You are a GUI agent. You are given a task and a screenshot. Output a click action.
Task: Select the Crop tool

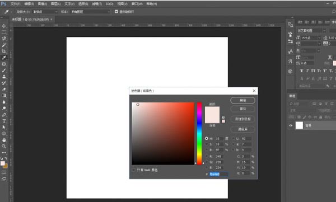click(x=4, y=51)
